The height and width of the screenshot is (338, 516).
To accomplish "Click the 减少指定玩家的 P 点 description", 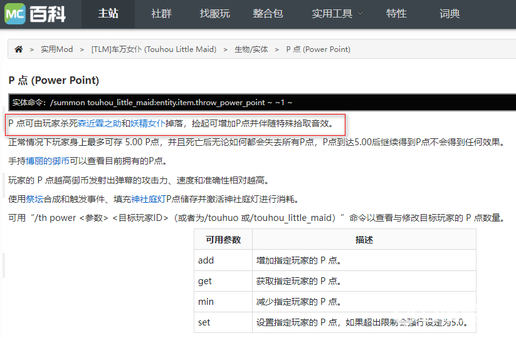I will 299,302.
